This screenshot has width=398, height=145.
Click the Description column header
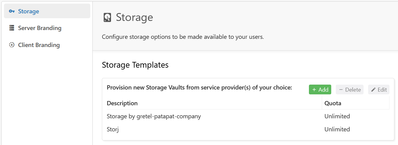point(122,103)
